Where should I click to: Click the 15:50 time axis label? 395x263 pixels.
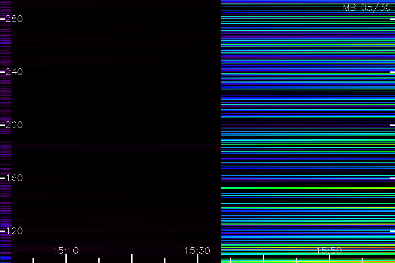click(329, 251)
